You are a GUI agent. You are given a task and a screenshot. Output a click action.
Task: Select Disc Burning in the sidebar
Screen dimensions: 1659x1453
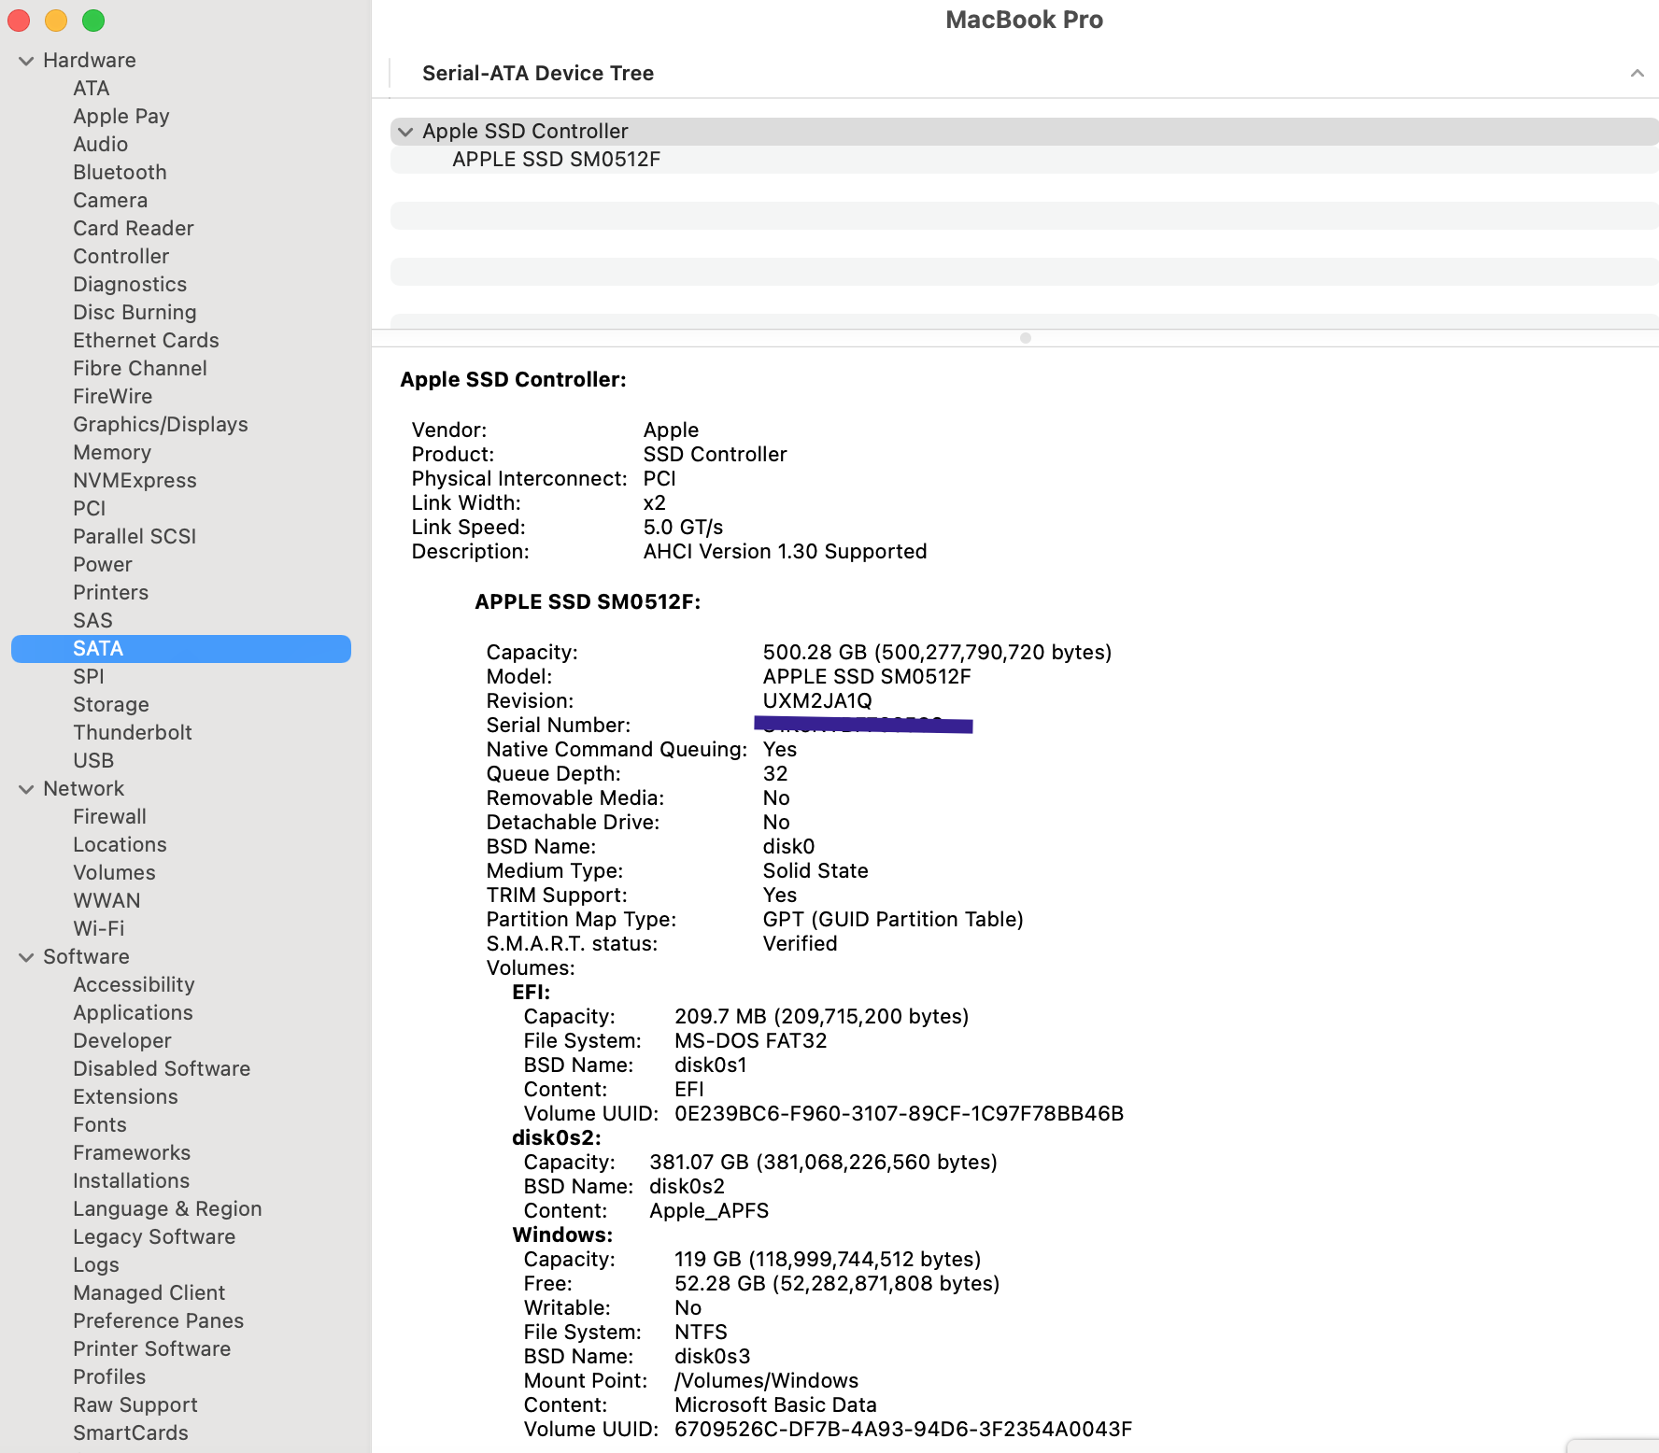(135, 313)
